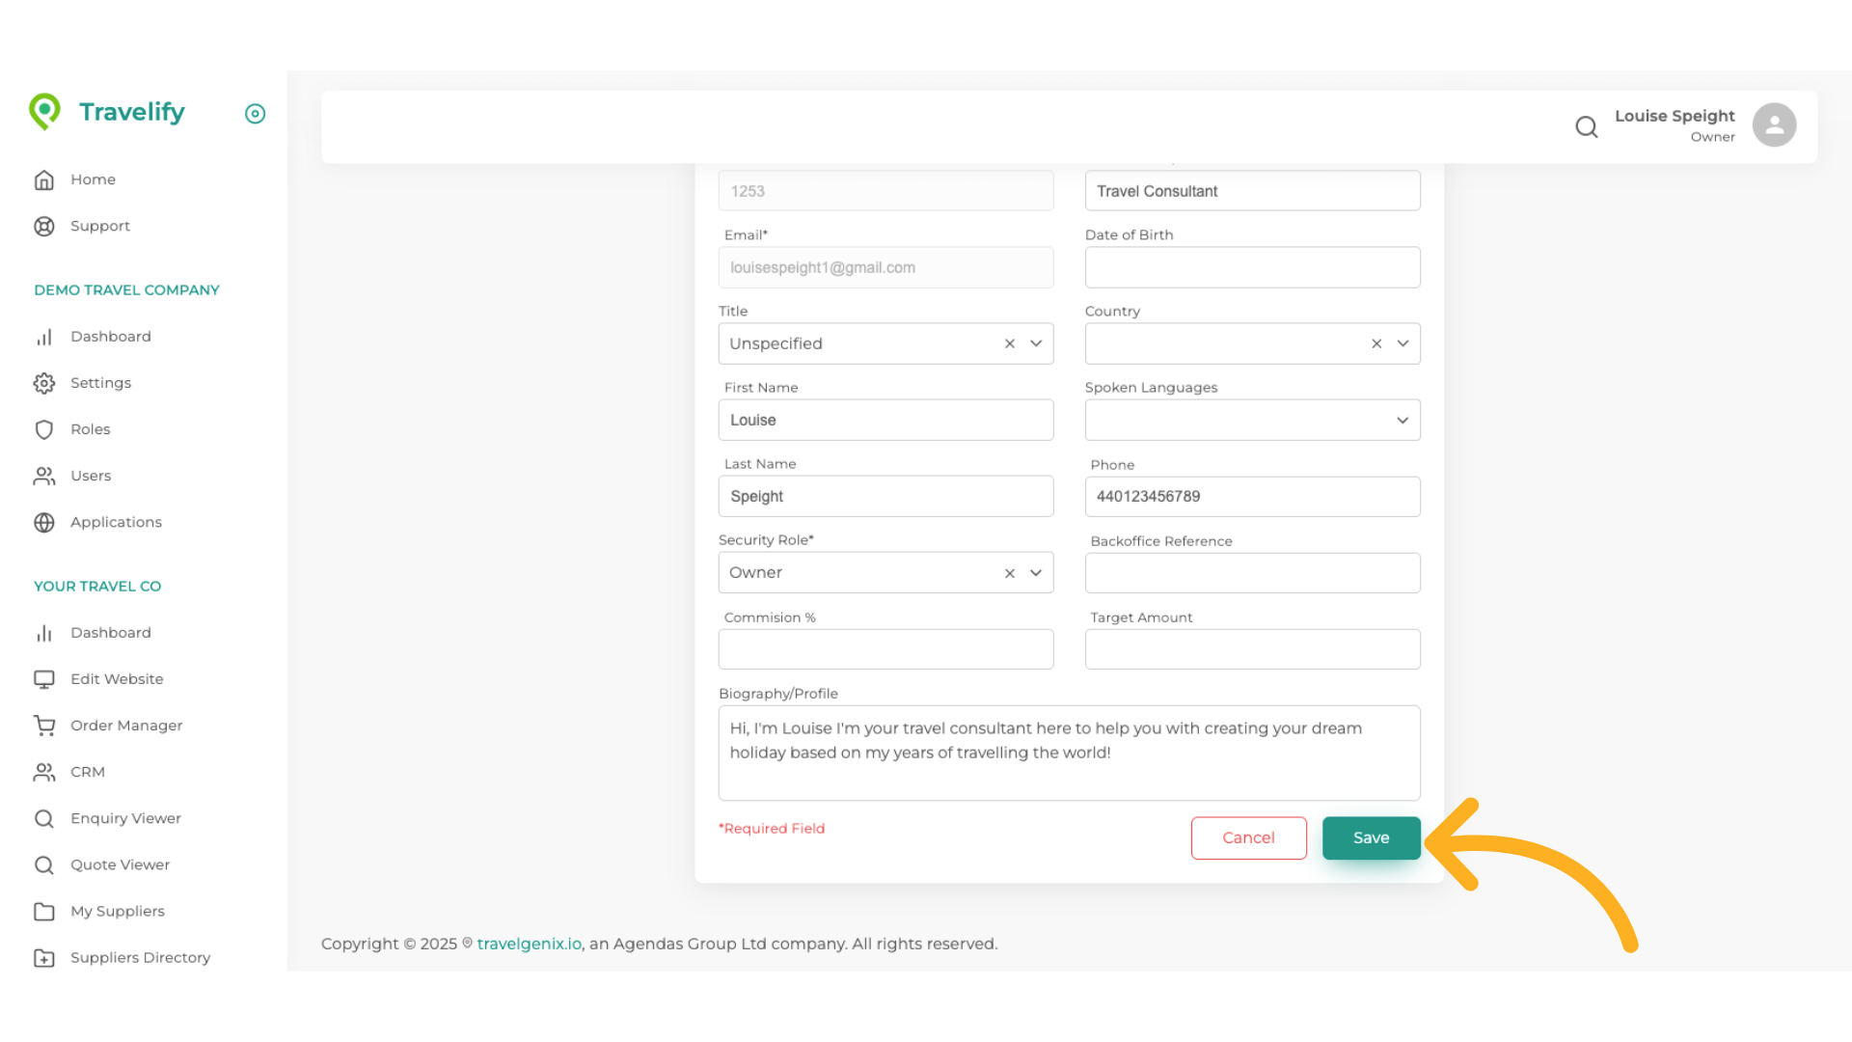Open the user avatar profile icon
This screenshot has width=1852, height=1042.
(x=1774, y=125)
